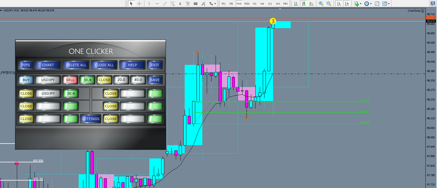437x188 pixels.
Task: Open the chat notifications icon
Action: 433,3
